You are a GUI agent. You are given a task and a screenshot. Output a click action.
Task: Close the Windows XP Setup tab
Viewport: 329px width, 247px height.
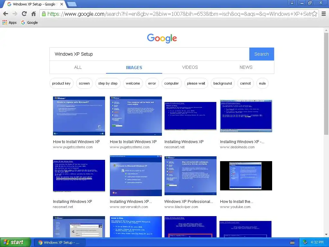pos(62,4)
